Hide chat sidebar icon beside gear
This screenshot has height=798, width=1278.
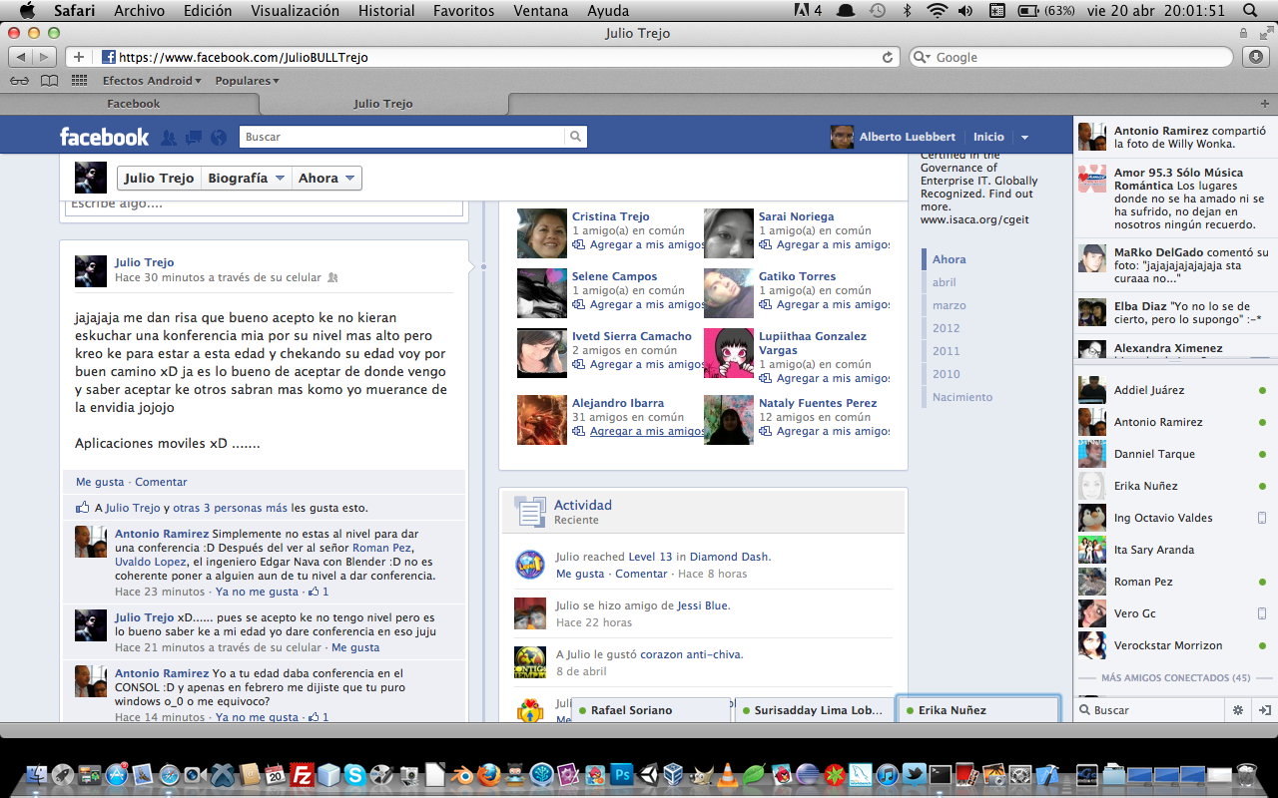tap(1264, 710)
